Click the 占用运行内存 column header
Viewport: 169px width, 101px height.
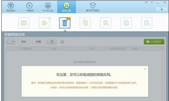click(117, 49)
